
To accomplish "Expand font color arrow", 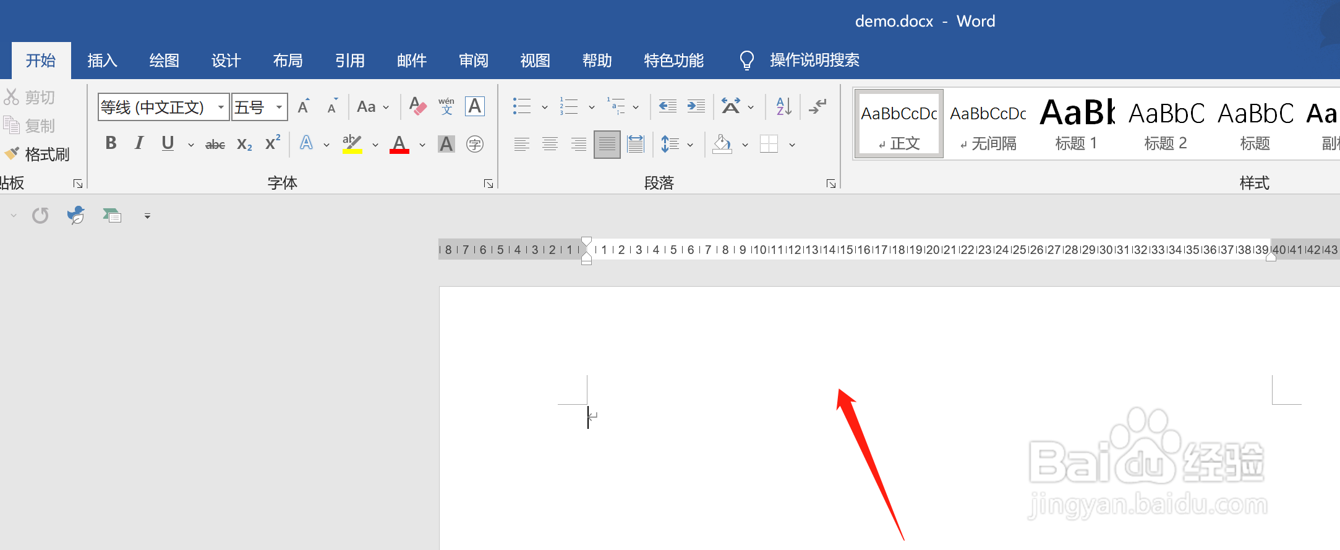I will (422, 145).
